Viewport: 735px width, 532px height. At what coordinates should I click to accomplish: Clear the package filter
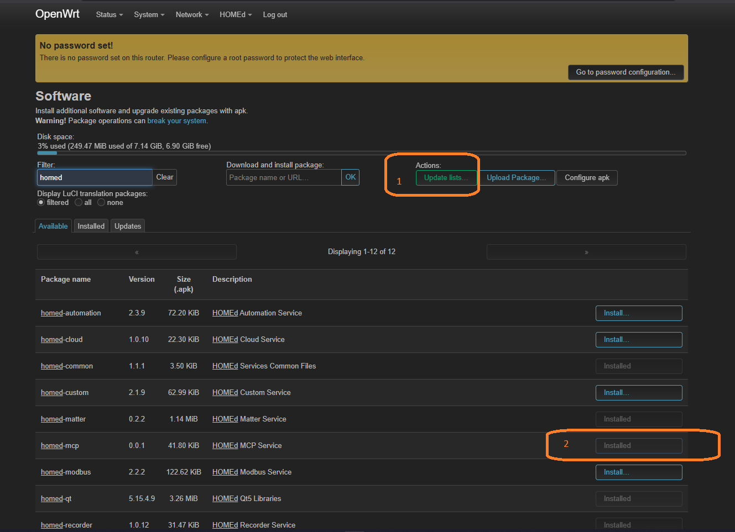pyautogui.click(x=165, y=177)
